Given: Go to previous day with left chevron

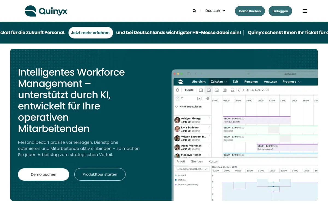Looking at the screenshot, I should pyautogui.click(x=239, y=90).
